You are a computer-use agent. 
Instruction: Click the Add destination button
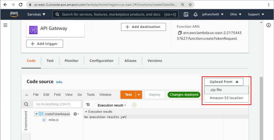(144, 27)
